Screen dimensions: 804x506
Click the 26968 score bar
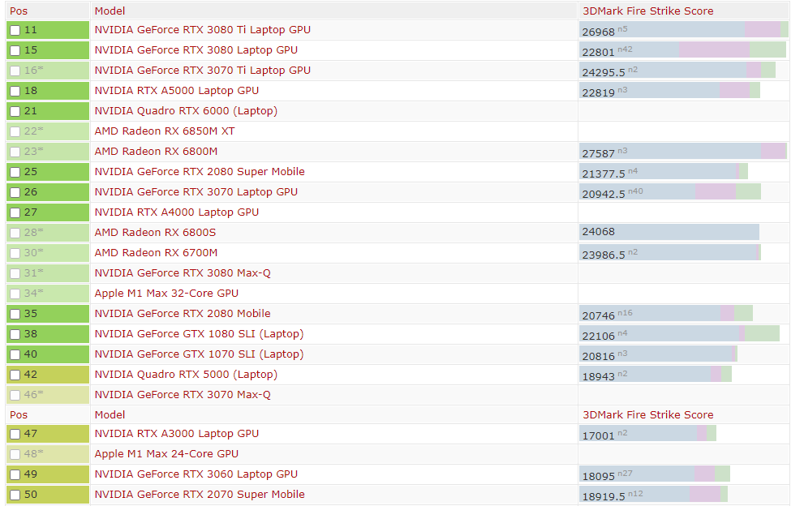[683, 30]
